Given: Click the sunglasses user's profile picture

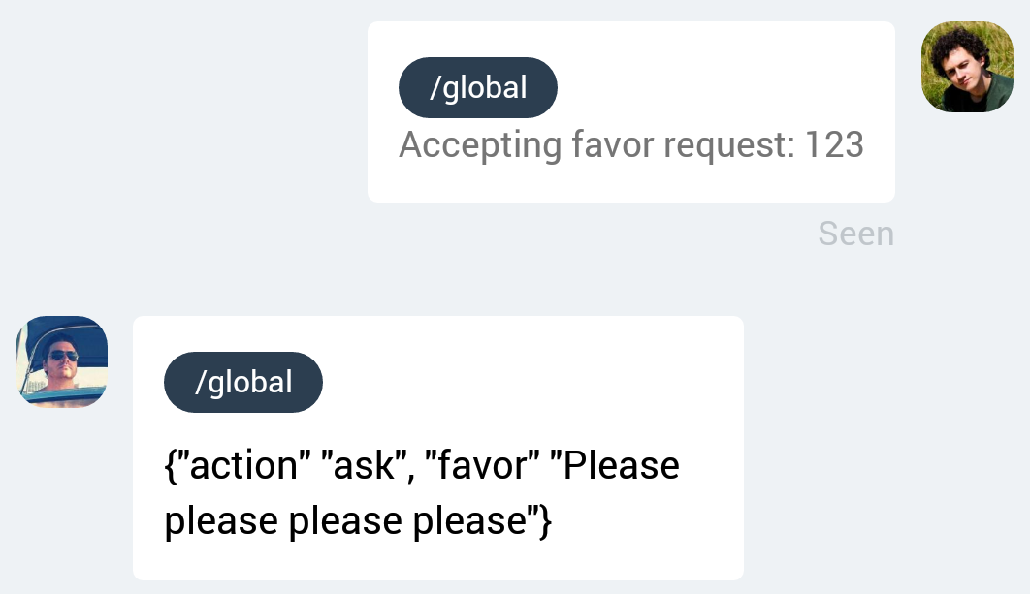Looking at the screenshot, I should (x=61, y=360).
